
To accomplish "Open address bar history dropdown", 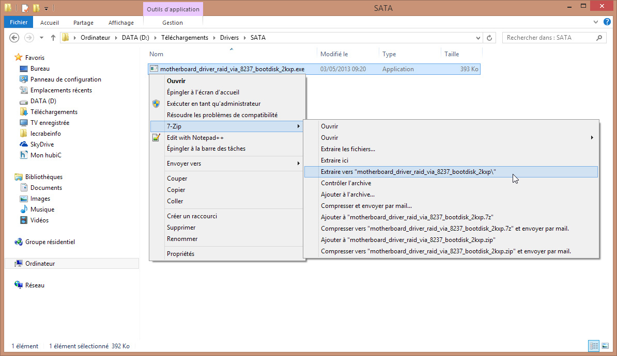I will point(478,38).
